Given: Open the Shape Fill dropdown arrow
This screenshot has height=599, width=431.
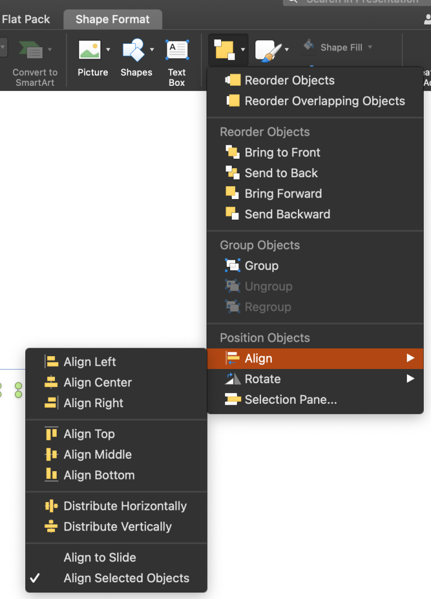Looking at the screenshot, I should (370, 48).
